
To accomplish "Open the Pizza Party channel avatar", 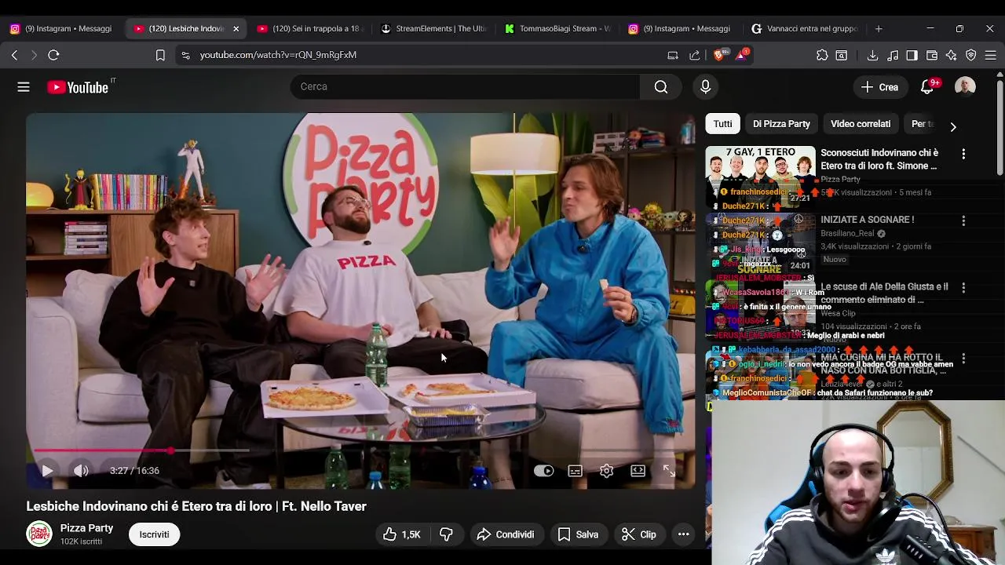I will click(x=39, y=534).
